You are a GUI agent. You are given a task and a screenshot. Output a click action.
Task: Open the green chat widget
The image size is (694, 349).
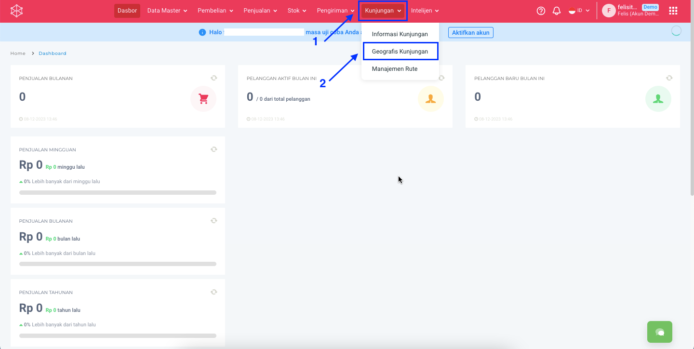coord(659,332)
